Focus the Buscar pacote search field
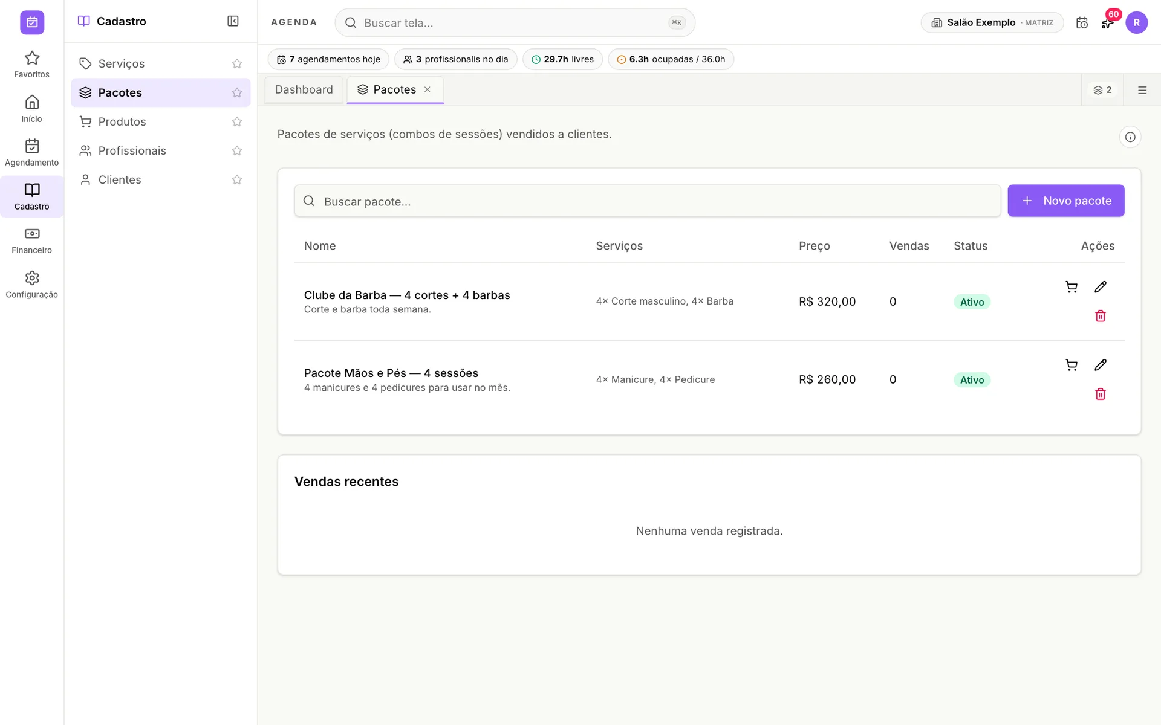 (648, 201)
